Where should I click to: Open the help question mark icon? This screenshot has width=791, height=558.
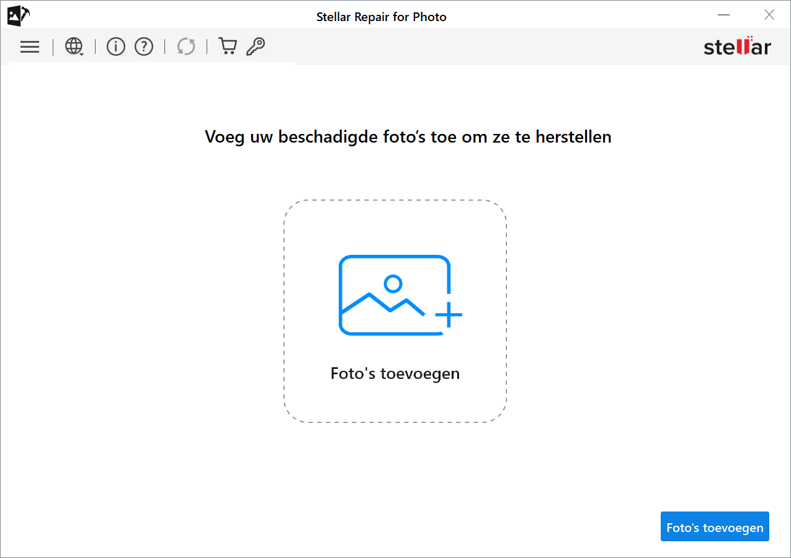[144, 46]
